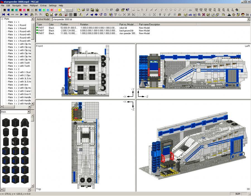
Task: Click the 'ab|' add comment icon
Action: (x=190, y=15)
